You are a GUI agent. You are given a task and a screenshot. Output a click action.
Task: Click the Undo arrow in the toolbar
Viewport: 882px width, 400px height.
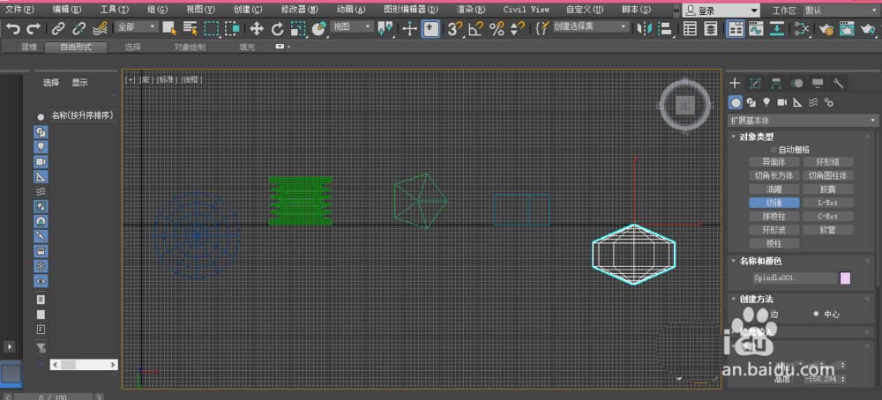[x=12, y=28]
